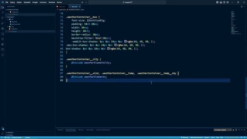Open the Source Control view in the activity bar
247x139 pixels.
(3, 18)
